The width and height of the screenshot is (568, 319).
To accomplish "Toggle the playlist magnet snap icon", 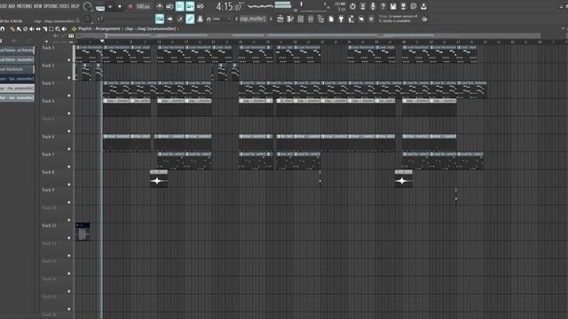I will tap(2, 29).
